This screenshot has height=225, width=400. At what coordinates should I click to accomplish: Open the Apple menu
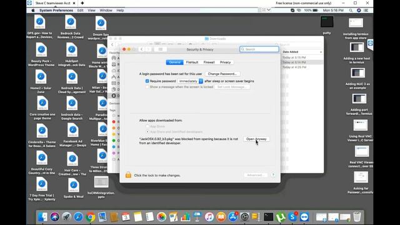(33, 11)
